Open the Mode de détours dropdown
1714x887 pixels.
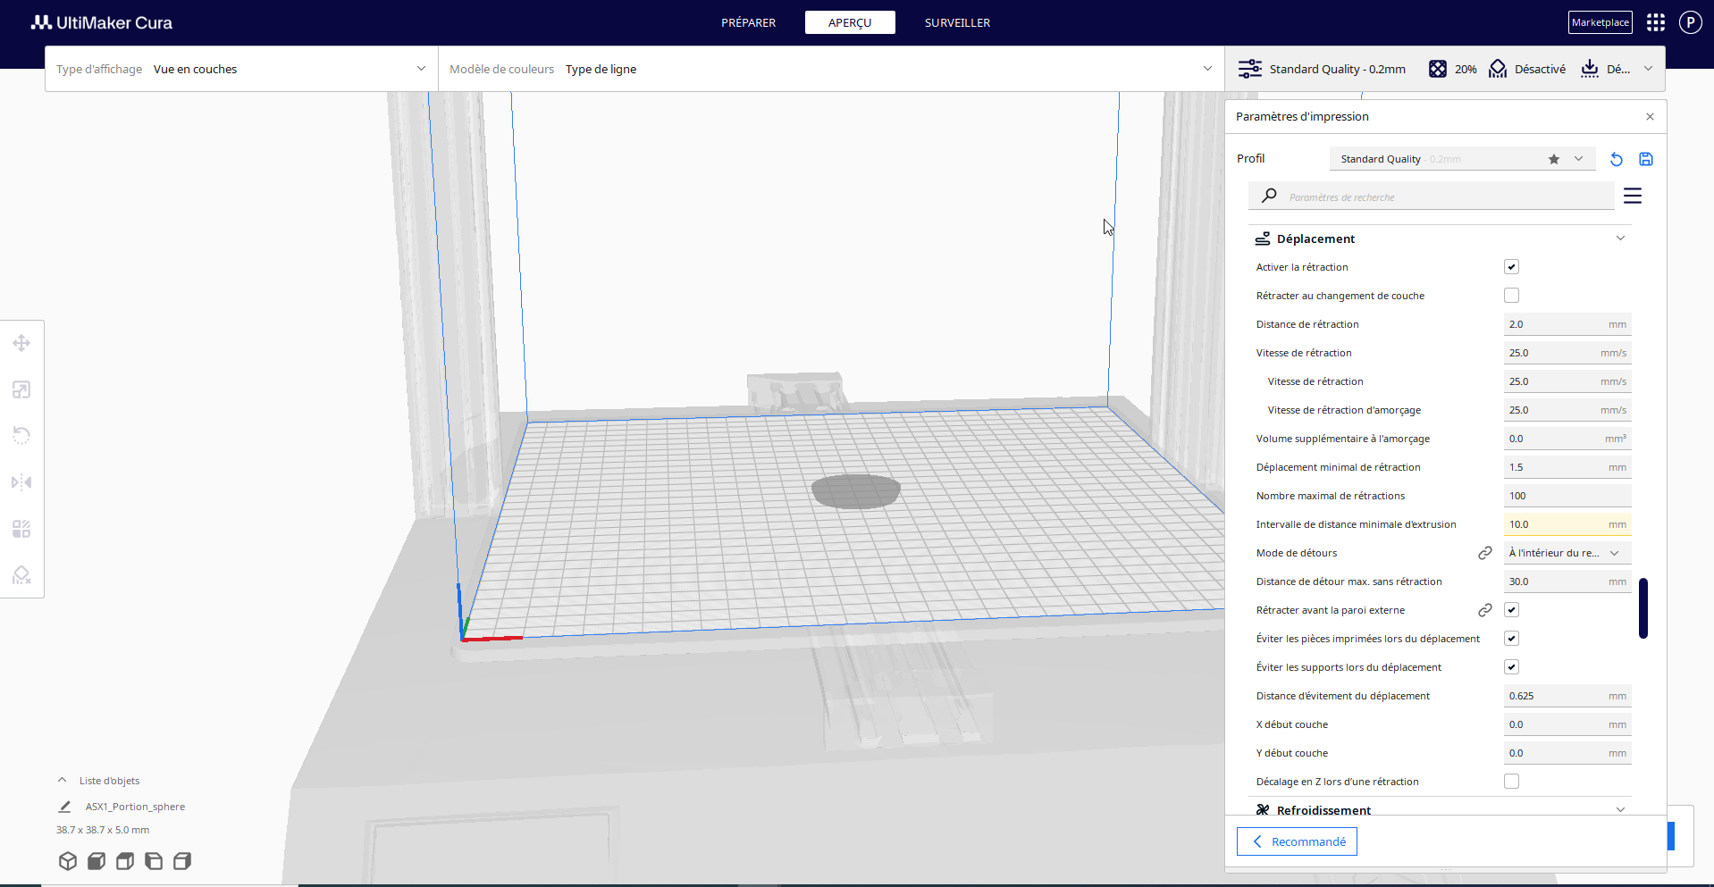(x=1567, y=553)
